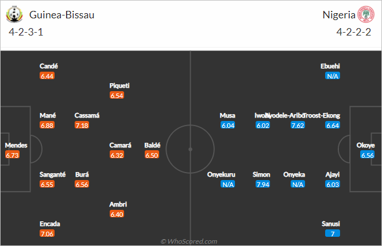382x246 pixels.
Task: Select goalkeeper Okoye player name
Action: point(365,145)
